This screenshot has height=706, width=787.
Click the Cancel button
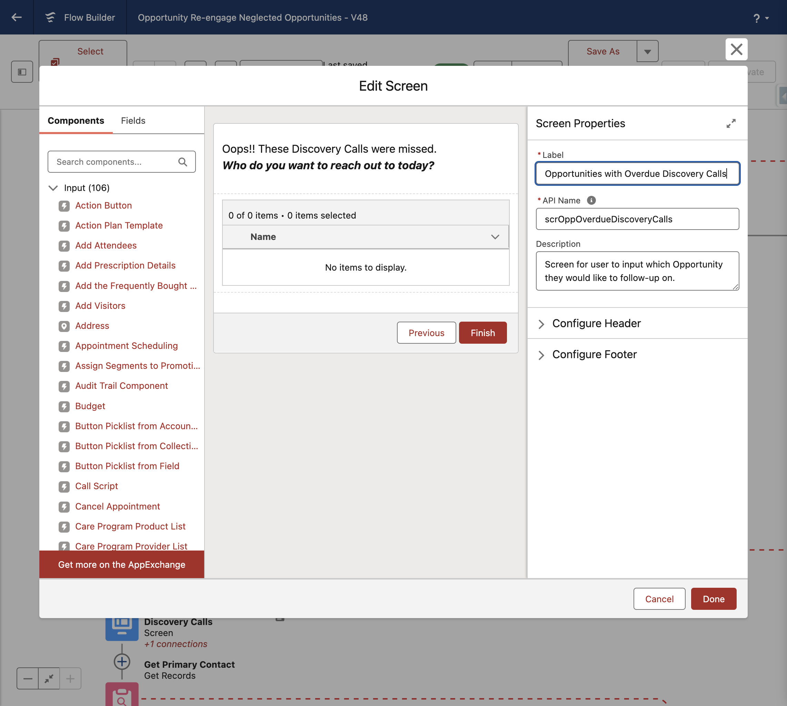click(x=659, y=598)
